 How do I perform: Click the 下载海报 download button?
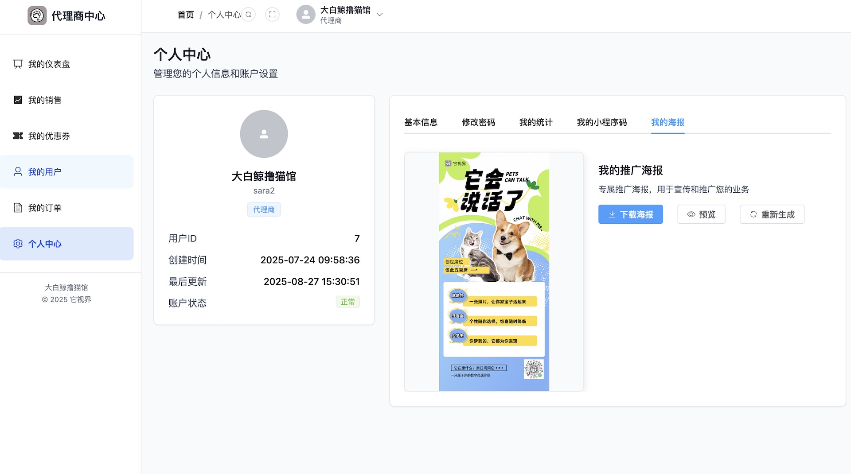pos(630,214)
